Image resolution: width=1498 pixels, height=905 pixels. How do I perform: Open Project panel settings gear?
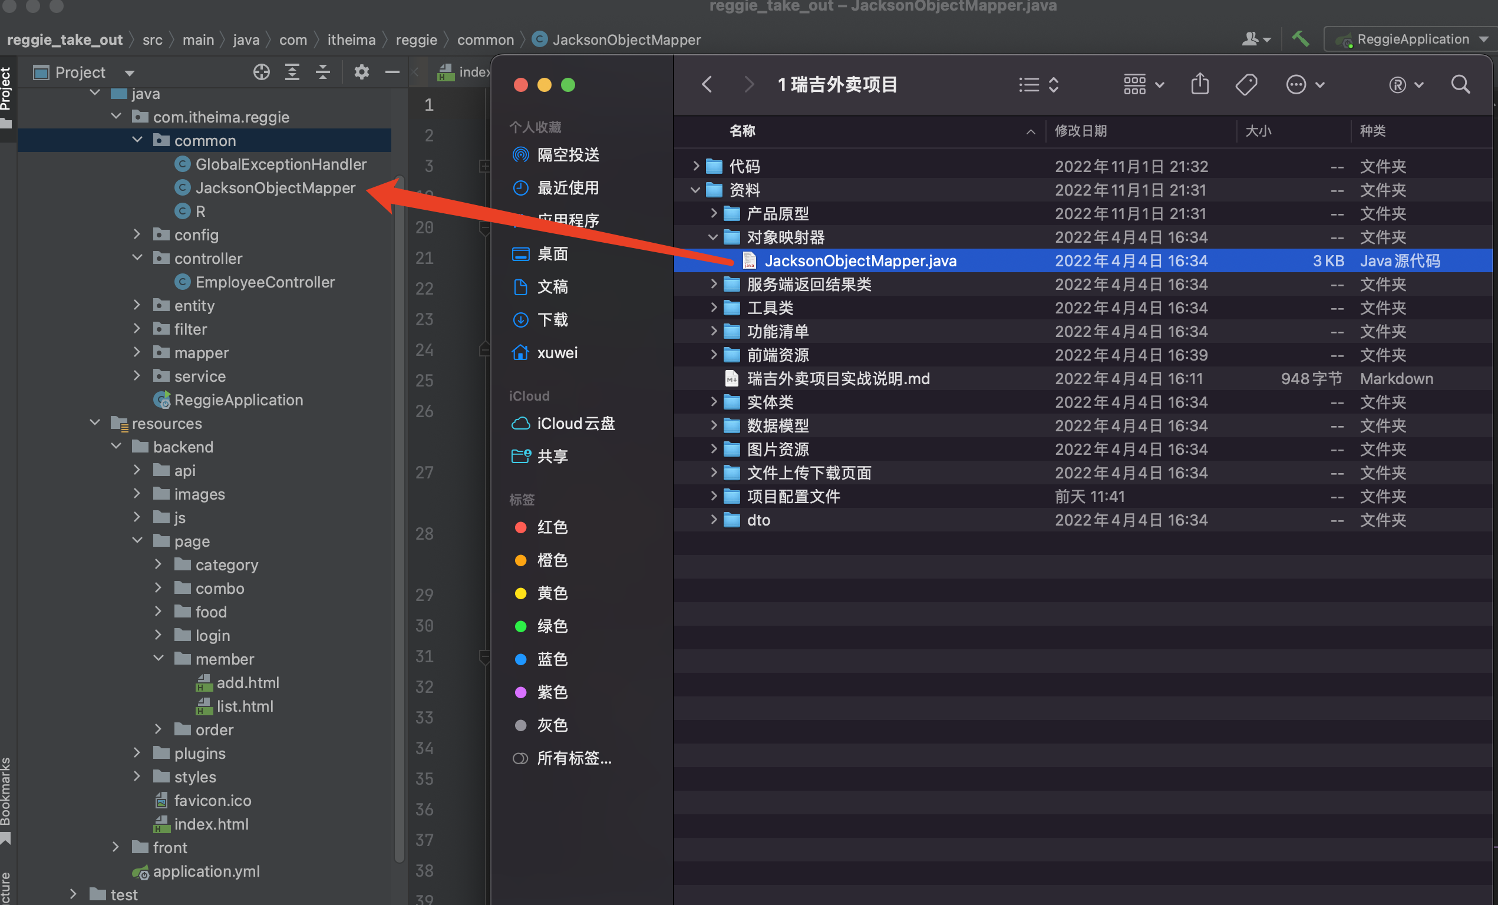pos(362,72)
